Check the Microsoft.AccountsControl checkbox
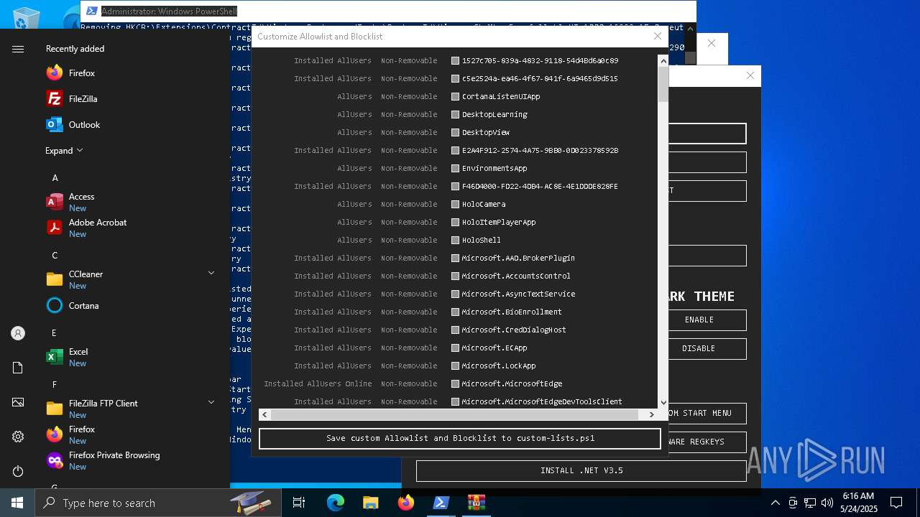 click(455, 276)
